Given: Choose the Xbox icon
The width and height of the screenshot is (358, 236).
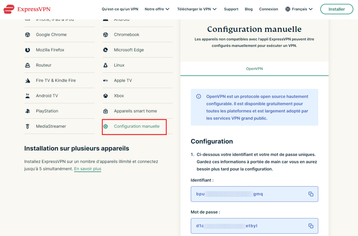Looking at the screenshot, I should (x=106, y=96).
